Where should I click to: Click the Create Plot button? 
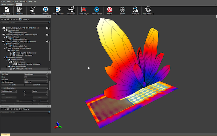(36, 85)
